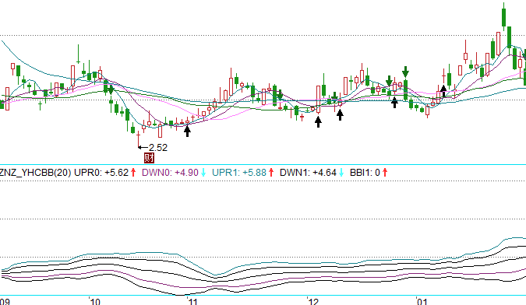Image resolution: width=526 pixels, height=305 pixels.
Task: Click the cyan down arrow beside DWN1
Action: 341,173
